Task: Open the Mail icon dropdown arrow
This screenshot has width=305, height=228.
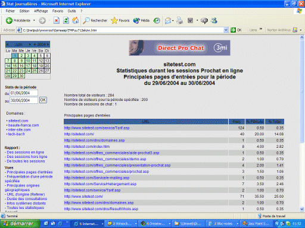Action: 173,20
